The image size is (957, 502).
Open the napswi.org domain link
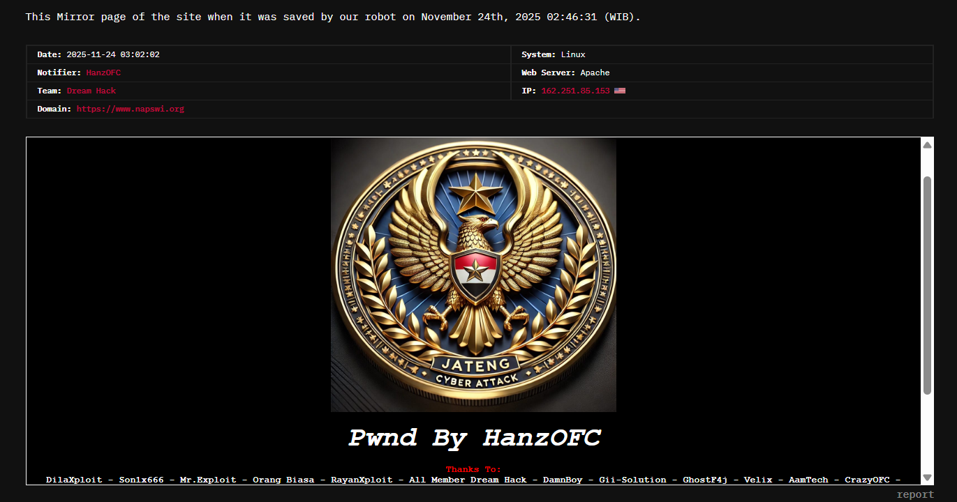point(131,109)
